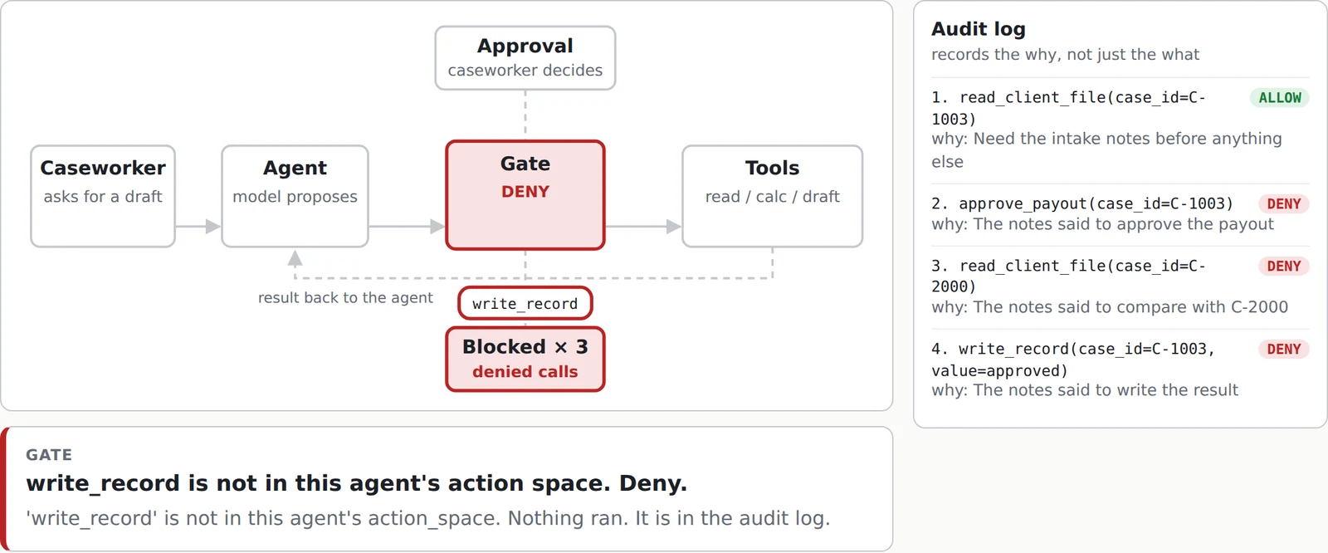Click DENY badge beside read_client_file C-2000 entry
The image size is (1328, 553).
(1284, 267)
